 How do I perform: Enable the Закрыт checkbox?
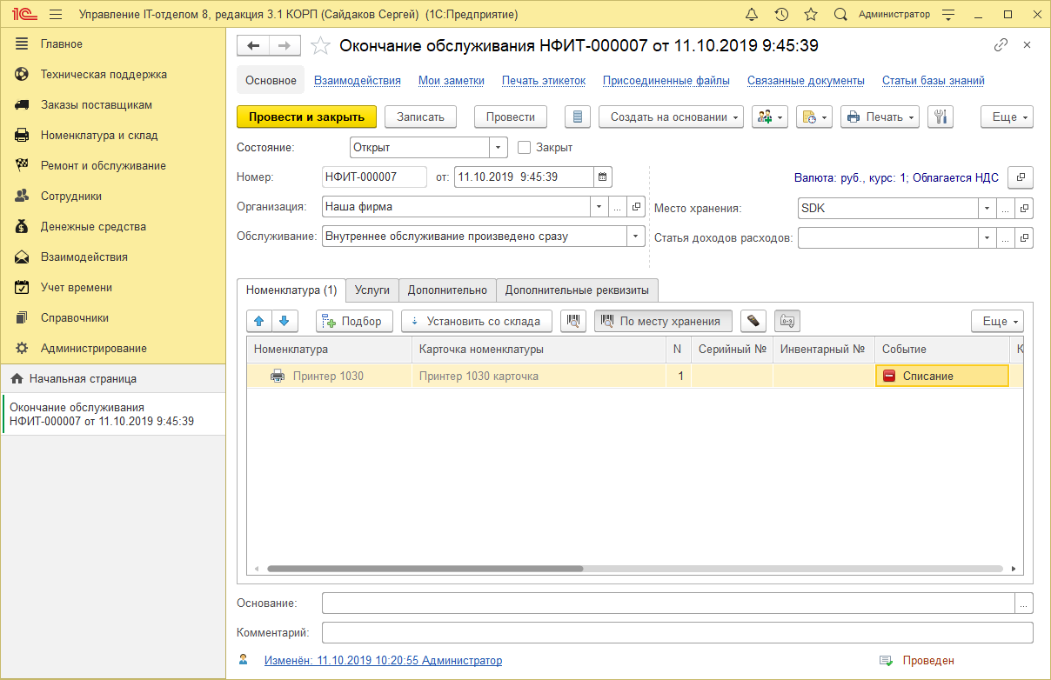pyautogui.click(x=523, y=147)
